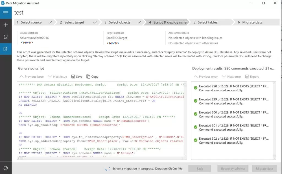Click the Copy script icon
Viewport: 282px width, 174px height.
(x=88, y=77)
